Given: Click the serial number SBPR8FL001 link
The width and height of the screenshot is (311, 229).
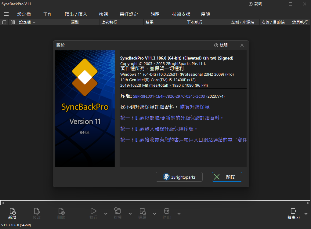Looking at the screenshot, I should [x=169, y=96].
